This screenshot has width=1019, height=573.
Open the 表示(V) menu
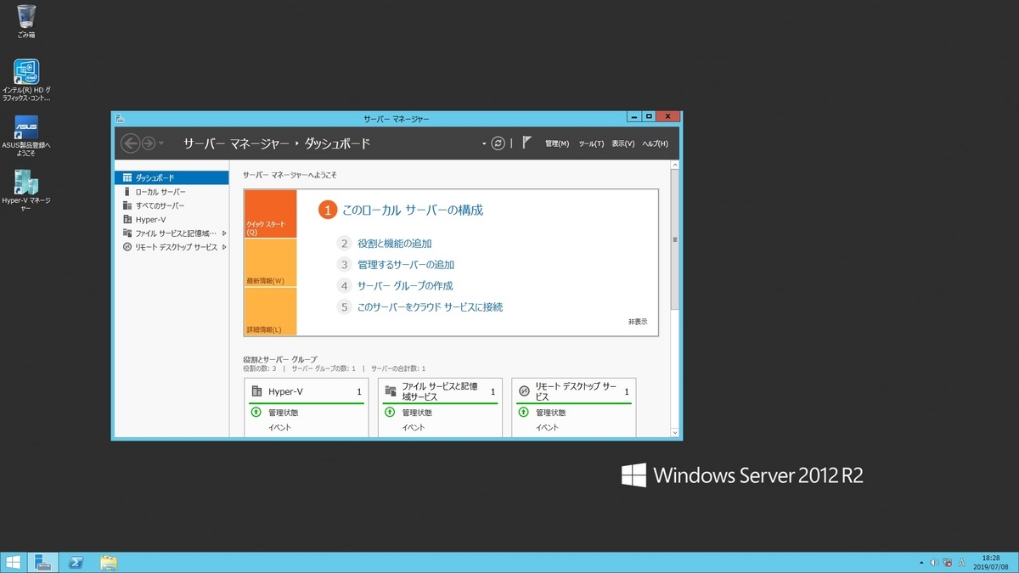pos(623,143)
